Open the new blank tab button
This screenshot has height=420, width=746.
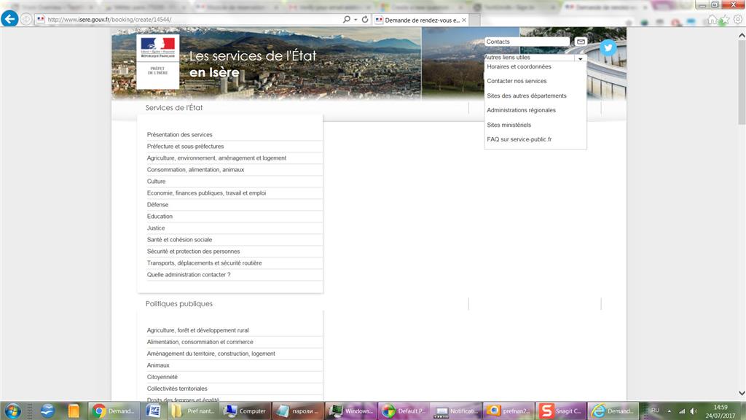475,20
